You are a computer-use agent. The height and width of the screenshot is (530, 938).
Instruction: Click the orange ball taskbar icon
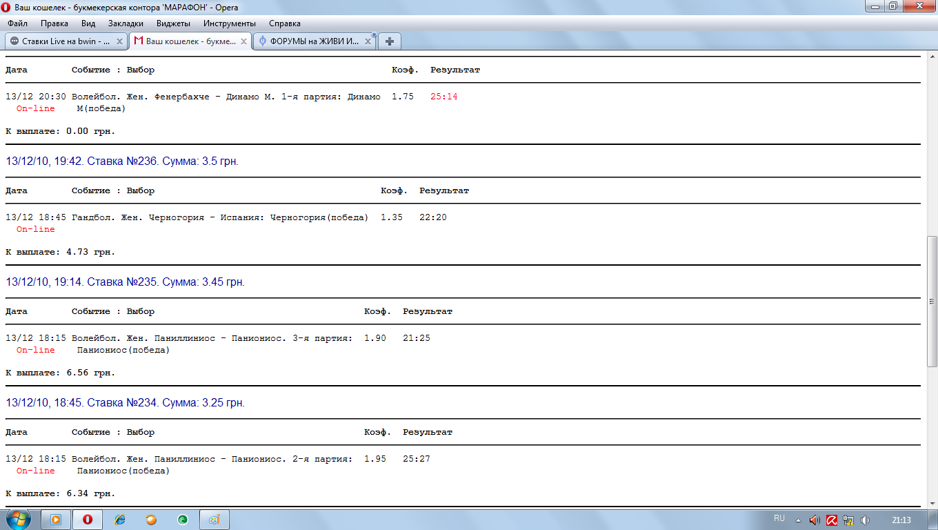click(x=151, y=519)
